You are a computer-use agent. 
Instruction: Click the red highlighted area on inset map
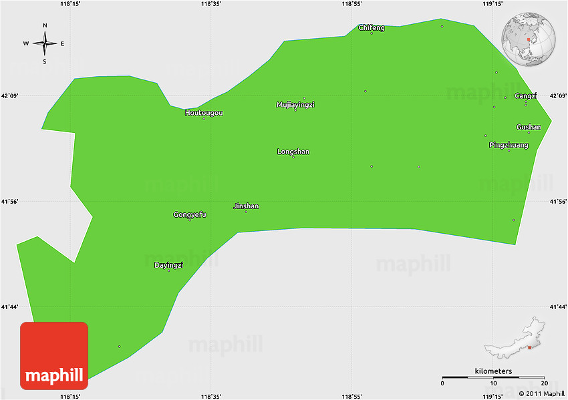[529, 347]
